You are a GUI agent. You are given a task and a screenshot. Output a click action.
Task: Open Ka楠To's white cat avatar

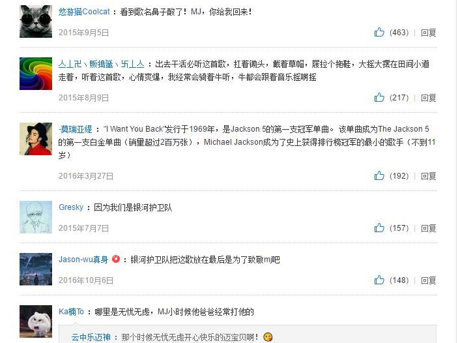click(x=36, y=321)
